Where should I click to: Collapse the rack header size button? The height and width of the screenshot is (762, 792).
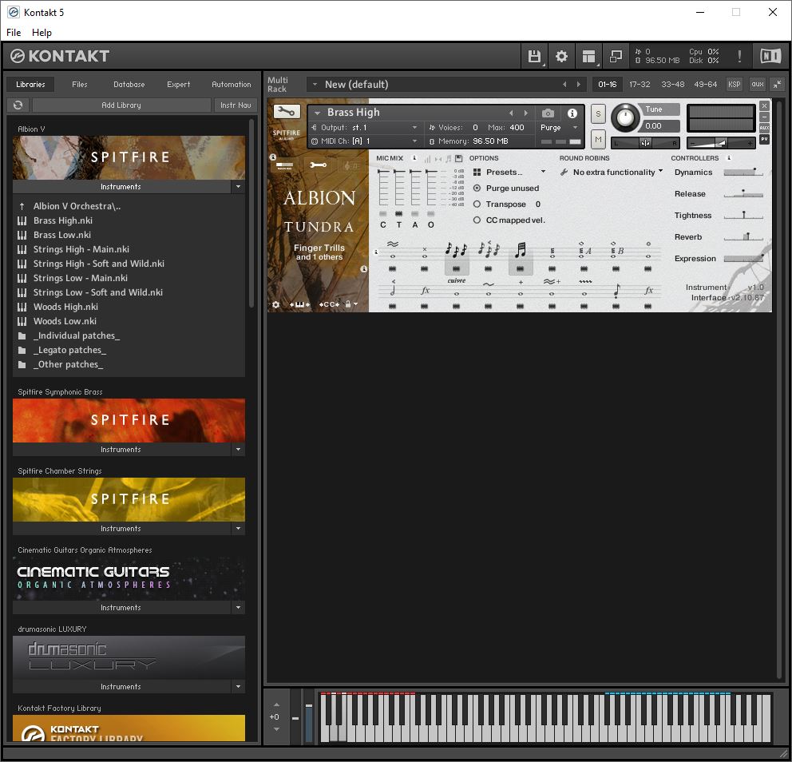[x=778, y=85]
